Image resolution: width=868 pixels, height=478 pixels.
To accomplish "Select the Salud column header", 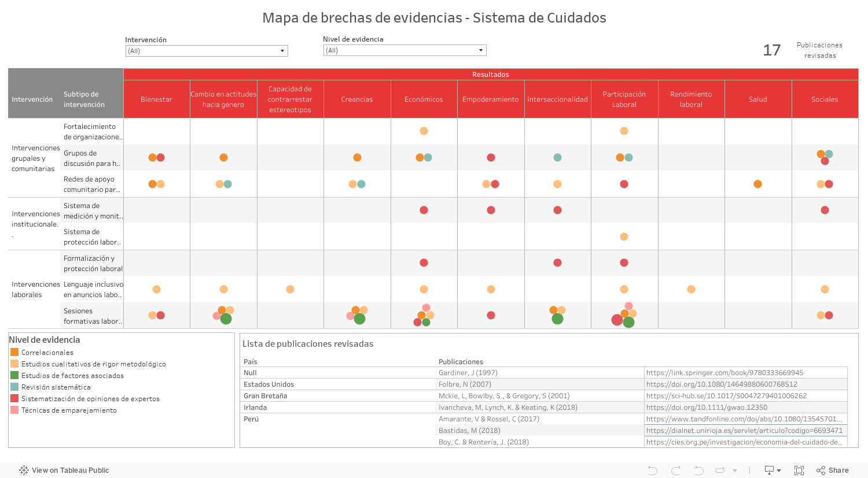I will coord(757,99).
